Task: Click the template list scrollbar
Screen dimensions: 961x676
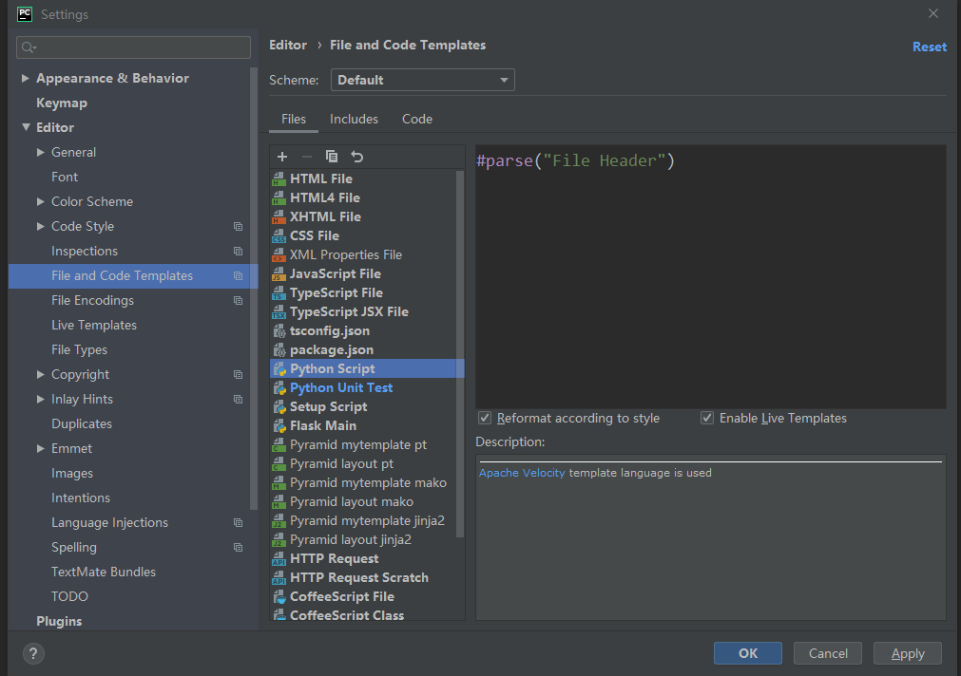Action: tap(460, 354)
